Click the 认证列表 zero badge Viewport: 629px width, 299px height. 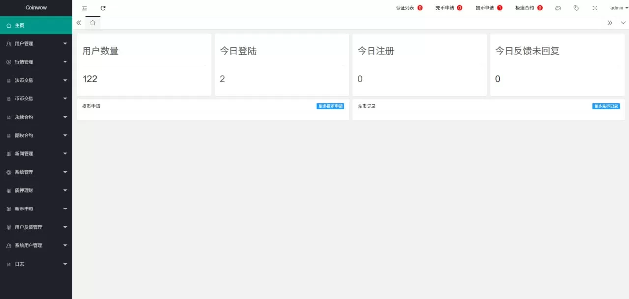pos(421,8)
